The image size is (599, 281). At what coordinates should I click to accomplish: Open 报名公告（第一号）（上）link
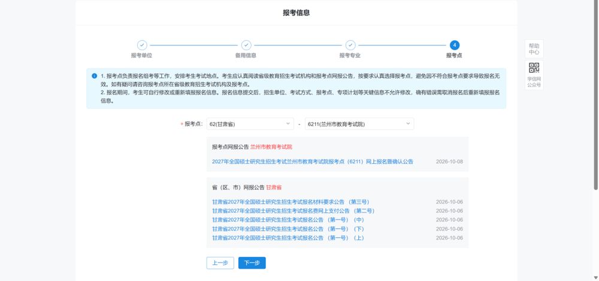point(288,238)
